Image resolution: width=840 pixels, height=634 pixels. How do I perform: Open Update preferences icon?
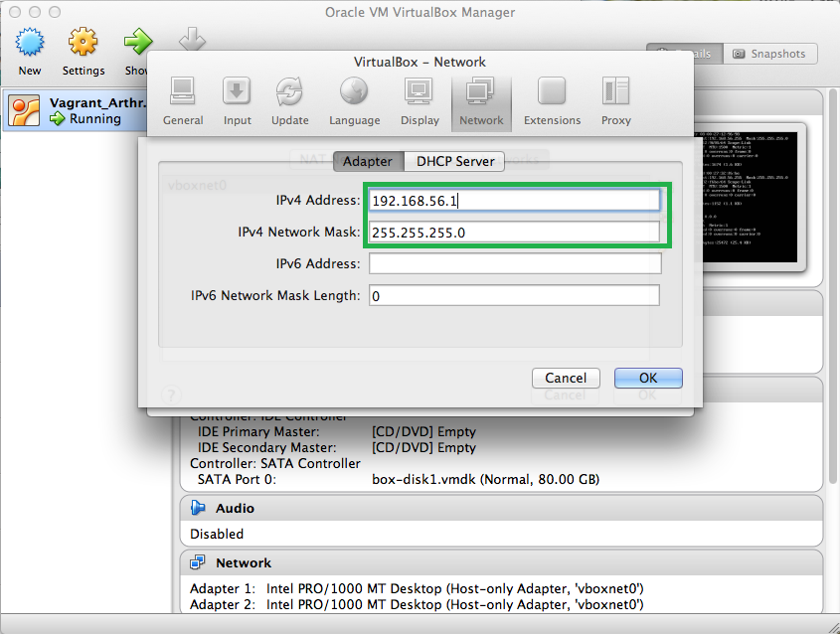coord(290,91)
